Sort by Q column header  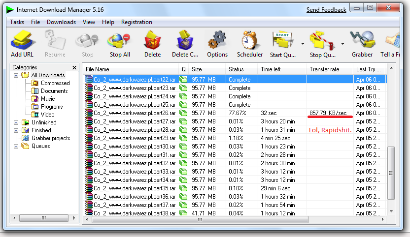(x=184, y=69)
